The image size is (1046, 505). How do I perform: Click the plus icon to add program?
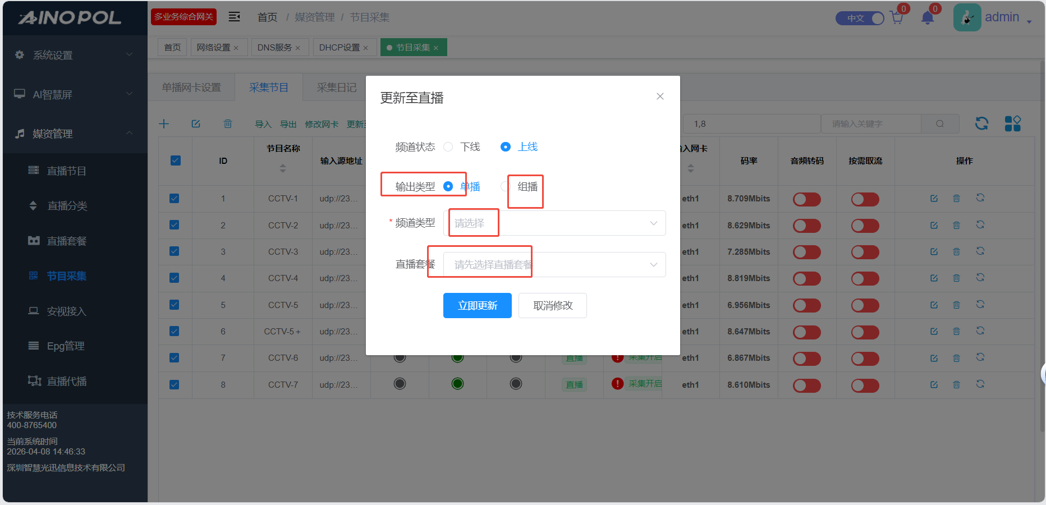164,124
